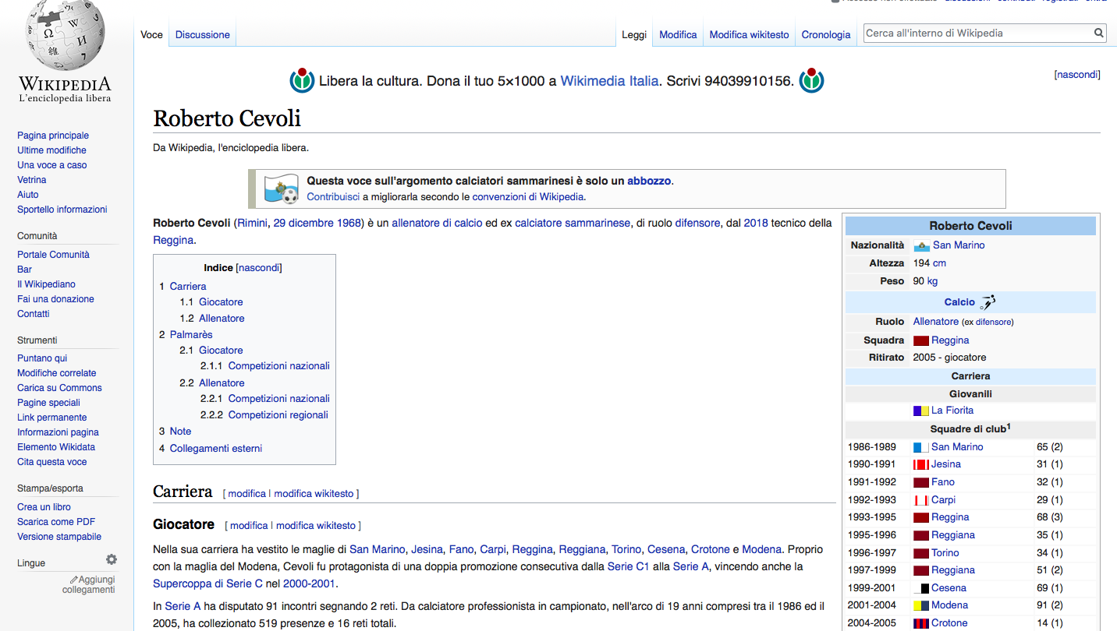Image resolution: width=1117 pixels, height=631 pixels.
Task: Select the Leggi tab
Action: [x=634, y=34]
